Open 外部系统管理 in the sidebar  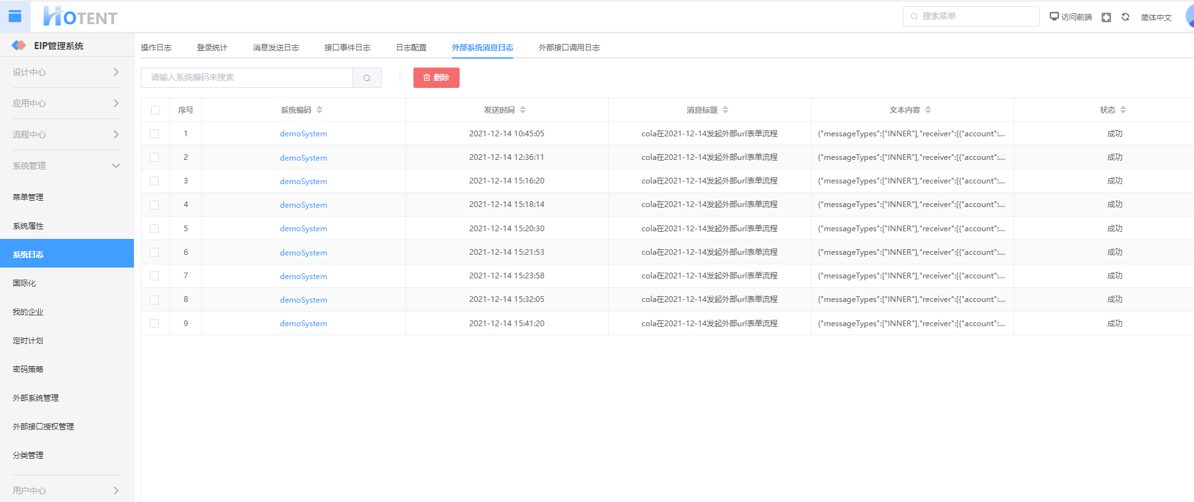pos(36,398)
